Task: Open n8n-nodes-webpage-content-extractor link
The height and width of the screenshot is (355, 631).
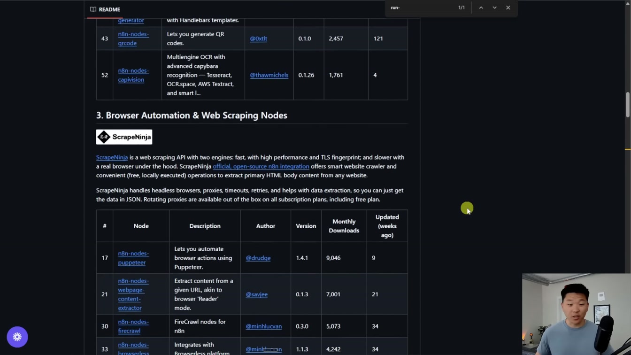Action: pos(133,294)
